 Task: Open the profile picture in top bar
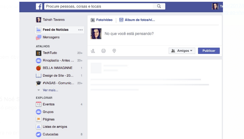click(215, 6)
